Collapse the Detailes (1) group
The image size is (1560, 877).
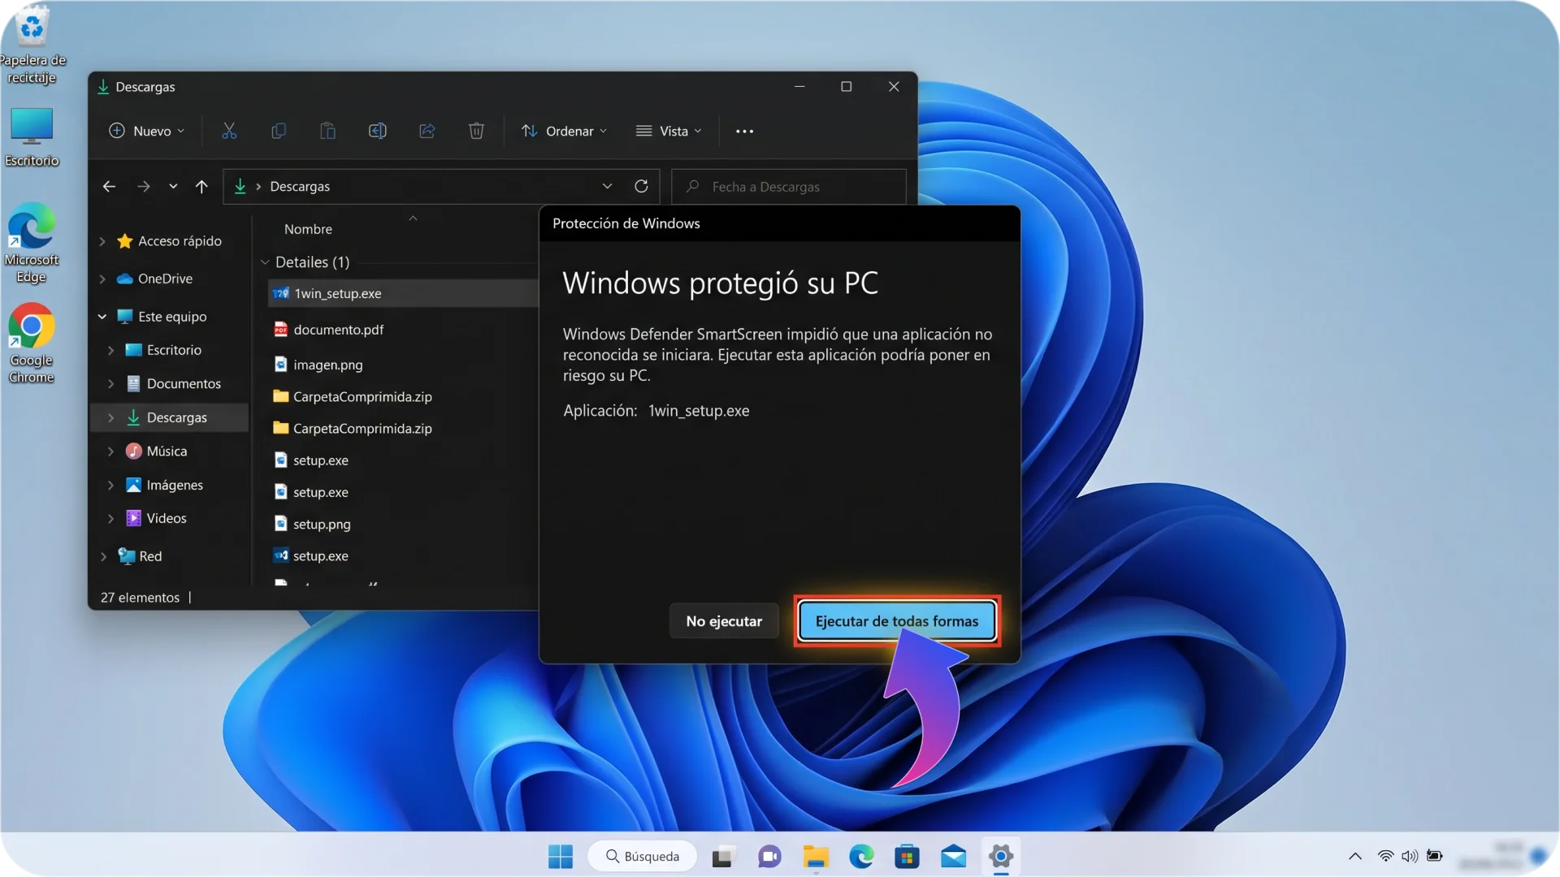point(265,262)
